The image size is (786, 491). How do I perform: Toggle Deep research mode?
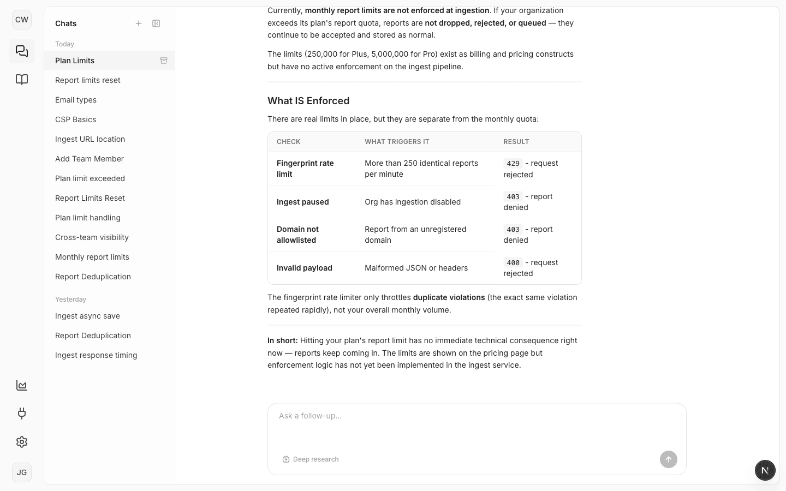(x=311, y=459)
